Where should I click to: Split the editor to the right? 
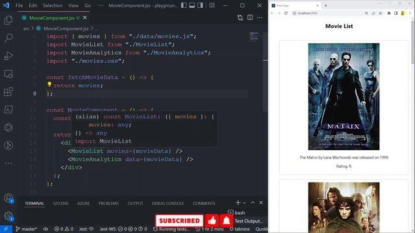pyautogui.click(x=250, y=17)
